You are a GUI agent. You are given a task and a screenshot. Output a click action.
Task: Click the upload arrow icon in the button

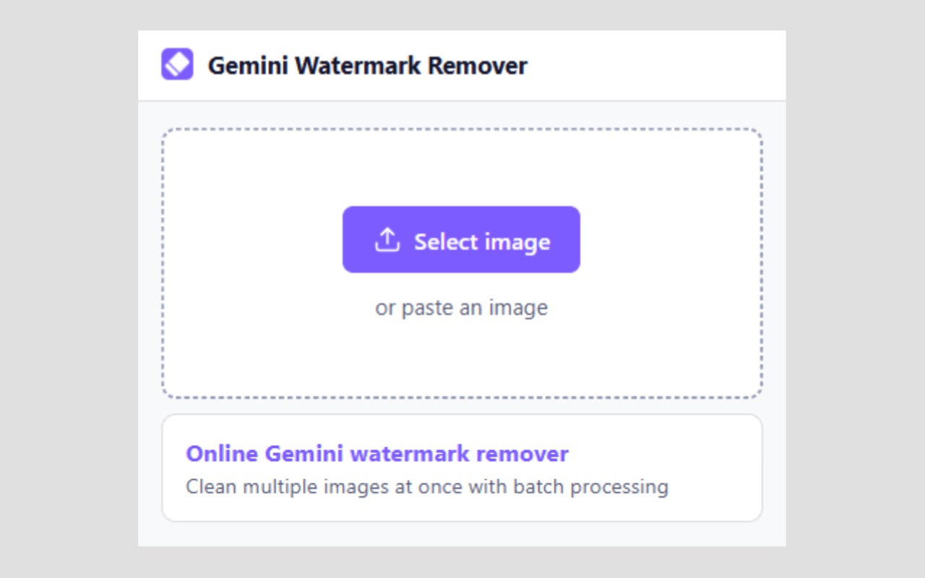(387, 240)
